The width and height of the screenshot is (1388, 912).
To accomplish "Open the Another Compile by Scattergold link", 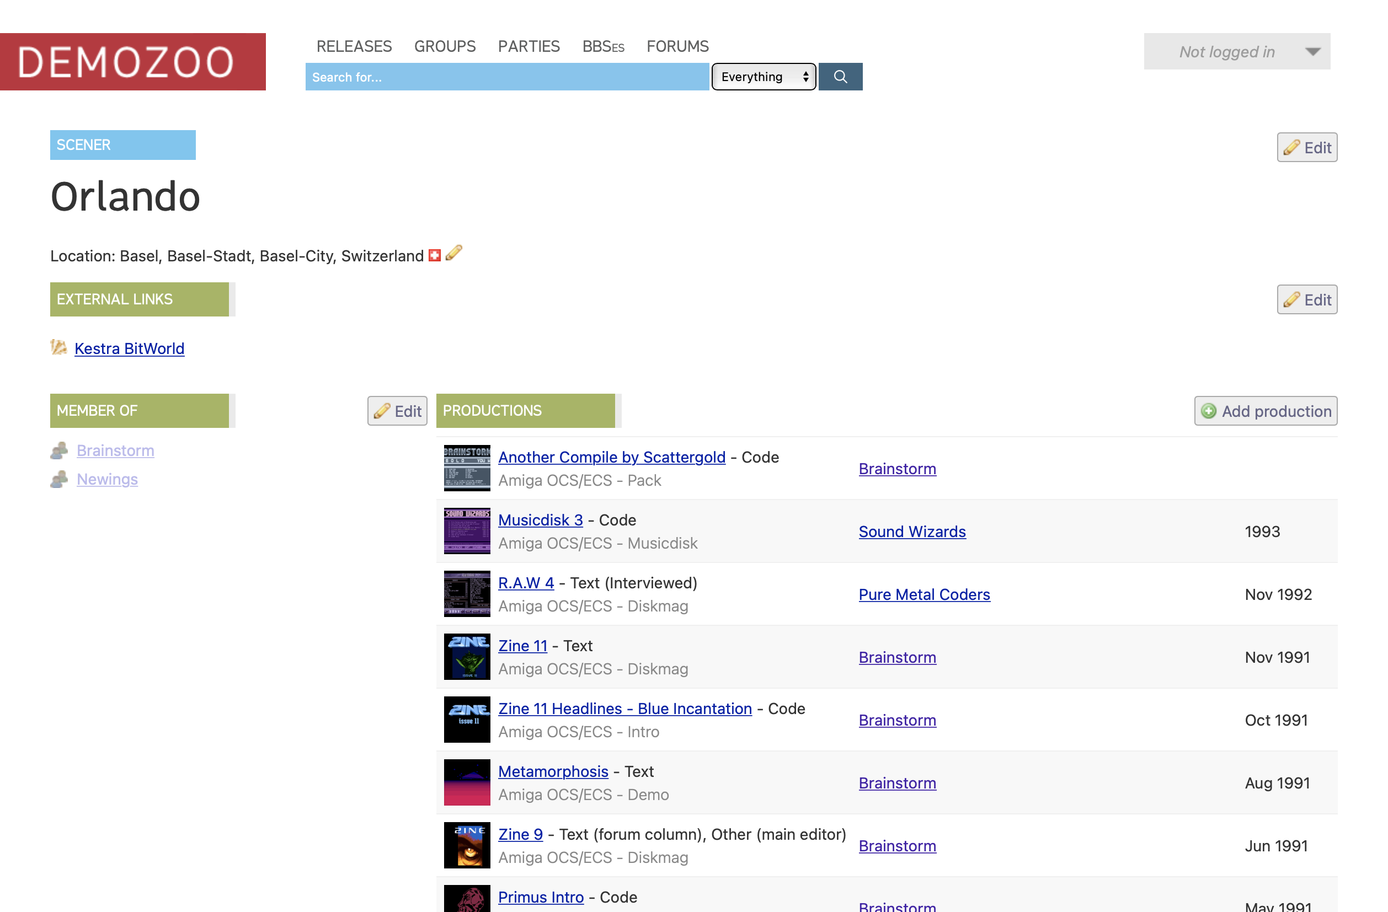I will tap(611, 457).
